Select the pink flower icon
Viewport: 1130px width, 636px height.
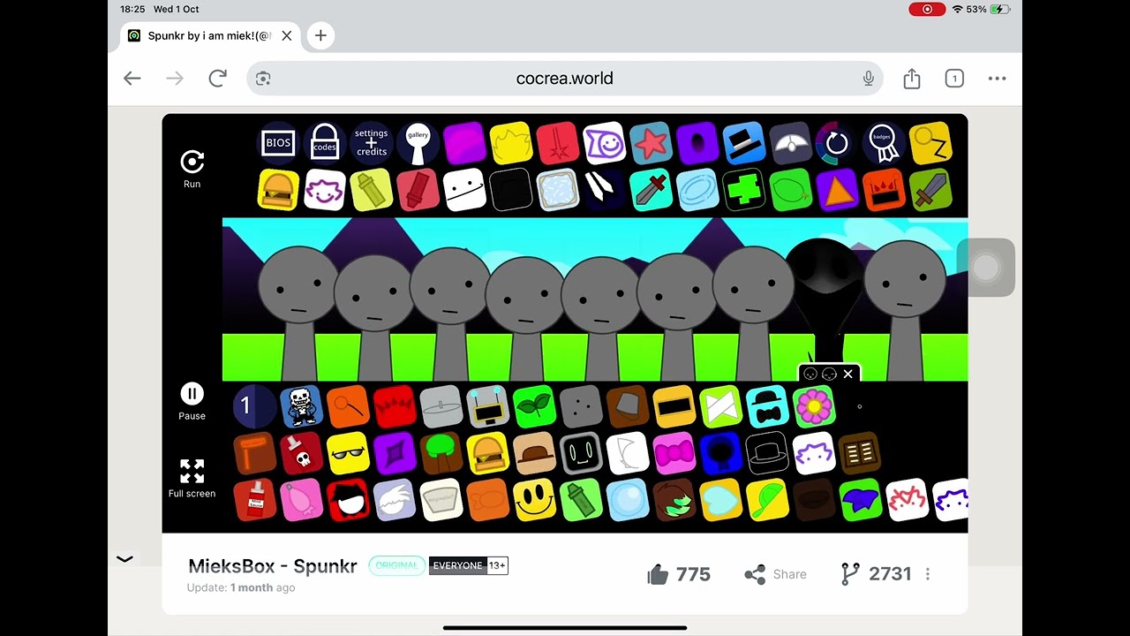(x=814, y=406)
